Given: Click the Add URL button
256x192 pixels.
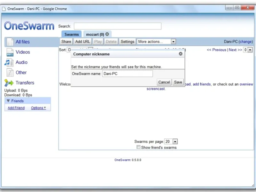Looking at the screenshot, I should (83, 42).
